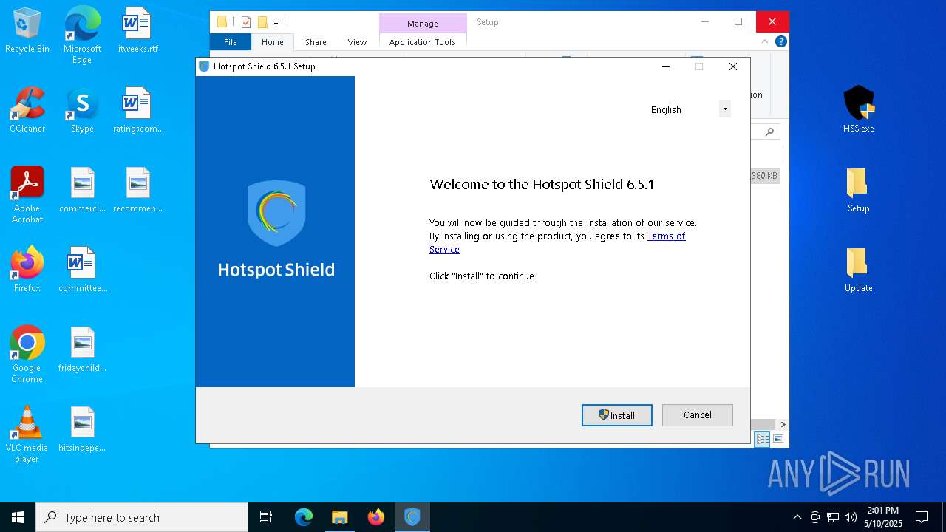Open Edge from the taskbar
The width and height of the screenshot is (946, 532).
click(x=304, y=517)
